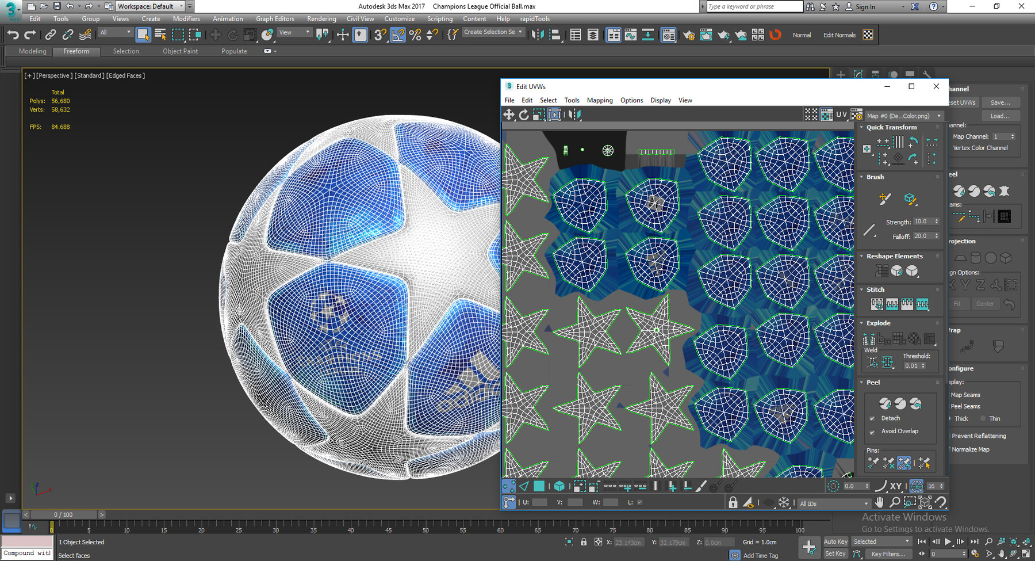Click the Freeze Selected snowflake icon
The image size is (1035, 561).
(x=784, y=503)
